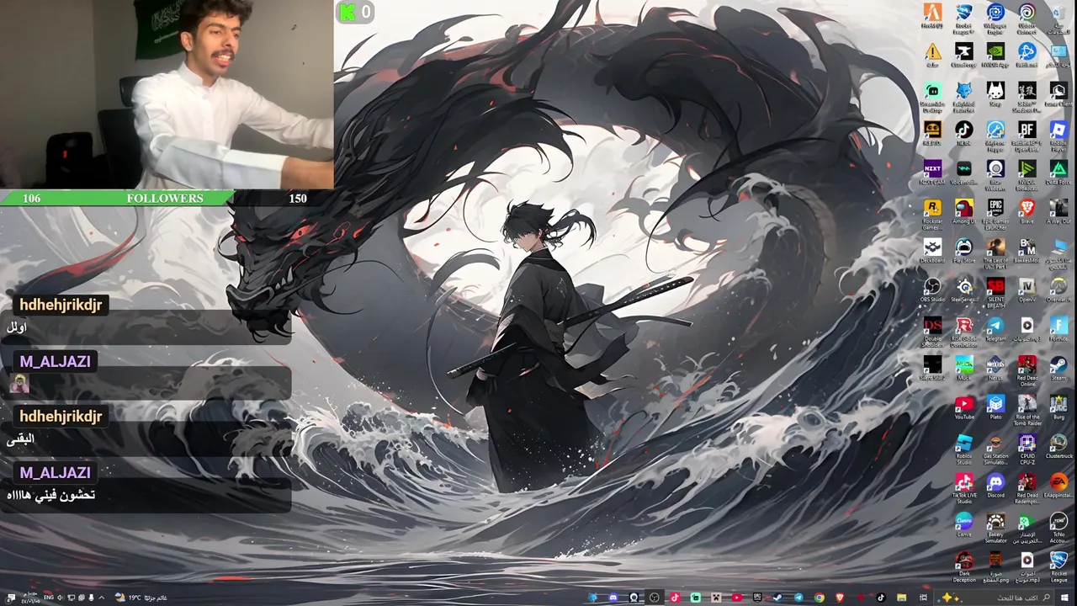Open the Gas Station Simulator shortcut

pyautogui.click(x=995, y=448)
